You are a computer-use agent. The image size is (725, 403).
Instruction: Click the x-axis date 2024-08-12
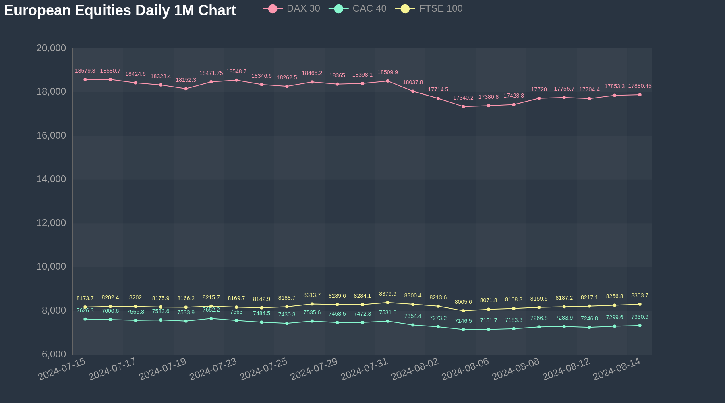(566, 369)
